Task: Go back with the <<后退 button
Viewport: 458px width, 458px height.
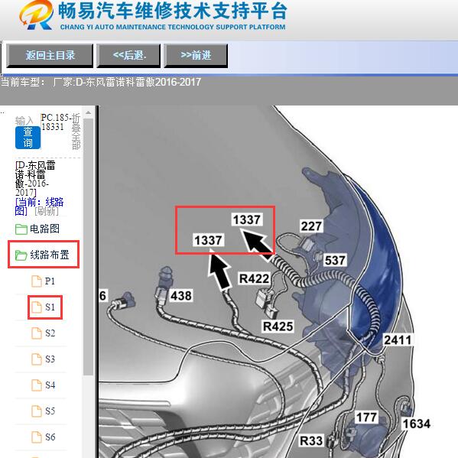Action: coord(128,56)
